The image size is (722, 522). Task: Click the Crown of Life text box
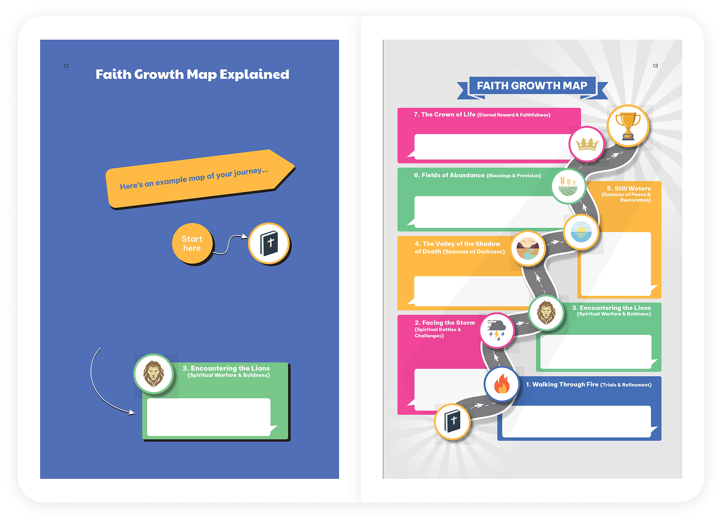click(x=491, y=147)
